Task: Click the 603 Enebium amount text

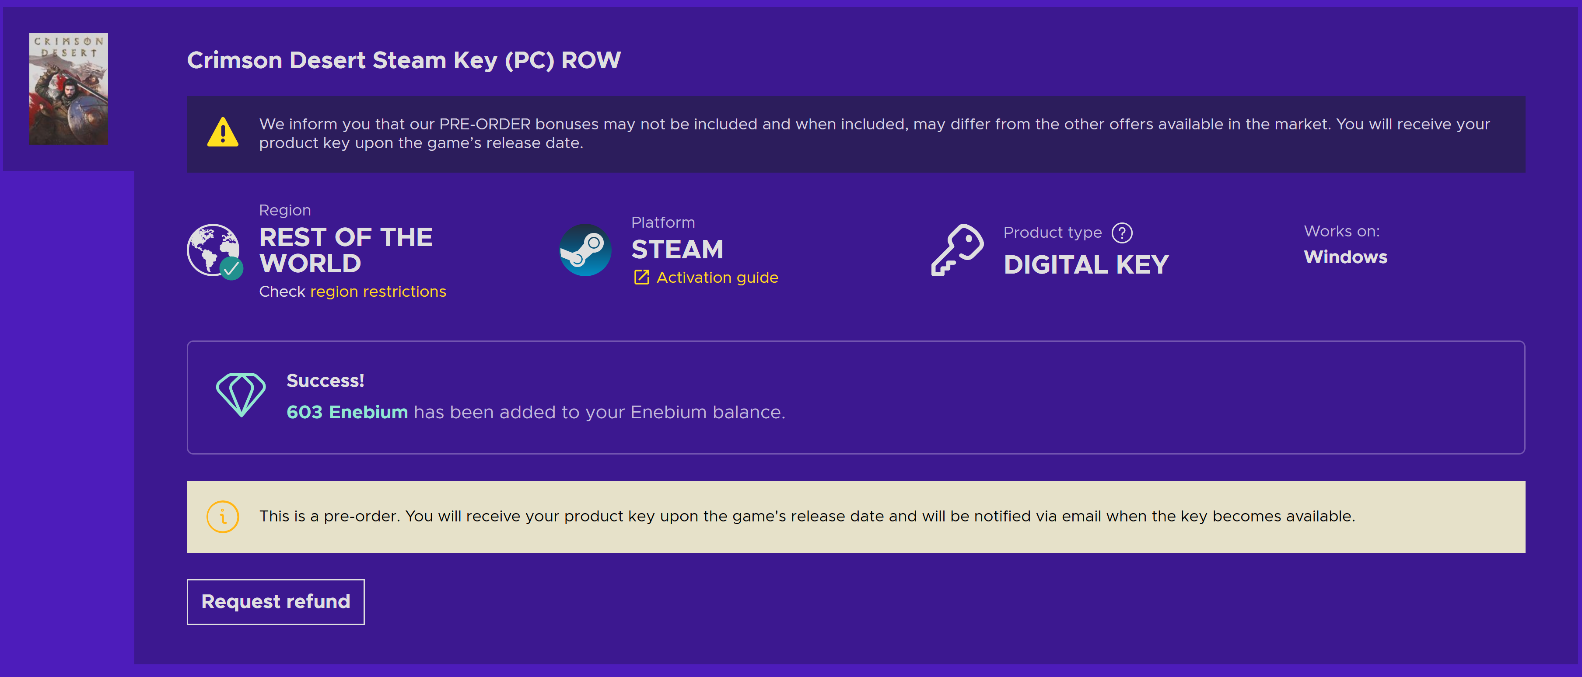Action: pos(347,412)
